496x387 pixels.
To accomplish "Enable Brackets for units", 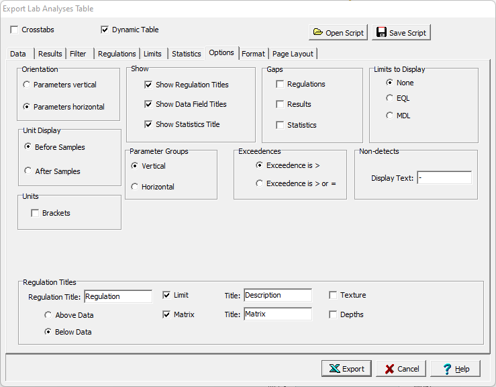I will coord(35,214).
